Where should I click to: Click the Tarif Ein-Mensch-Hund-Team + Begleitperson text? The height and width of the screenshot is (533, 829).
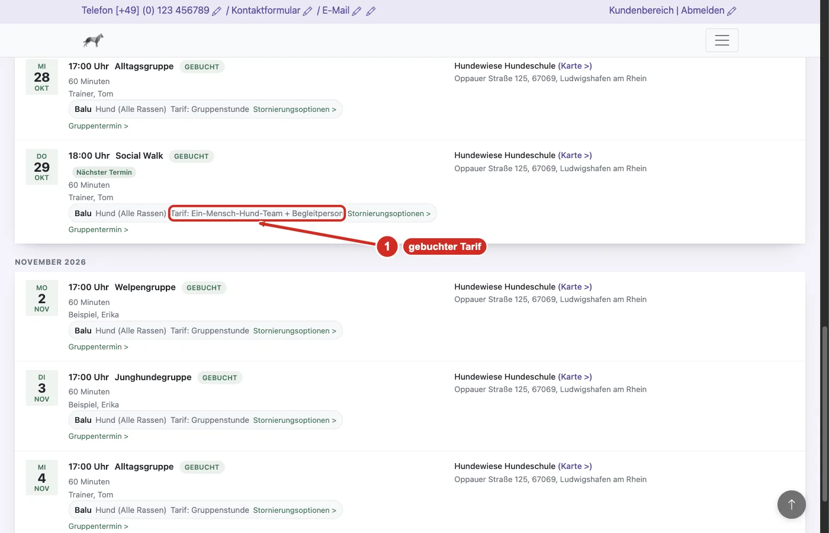[x=256, y=213]
